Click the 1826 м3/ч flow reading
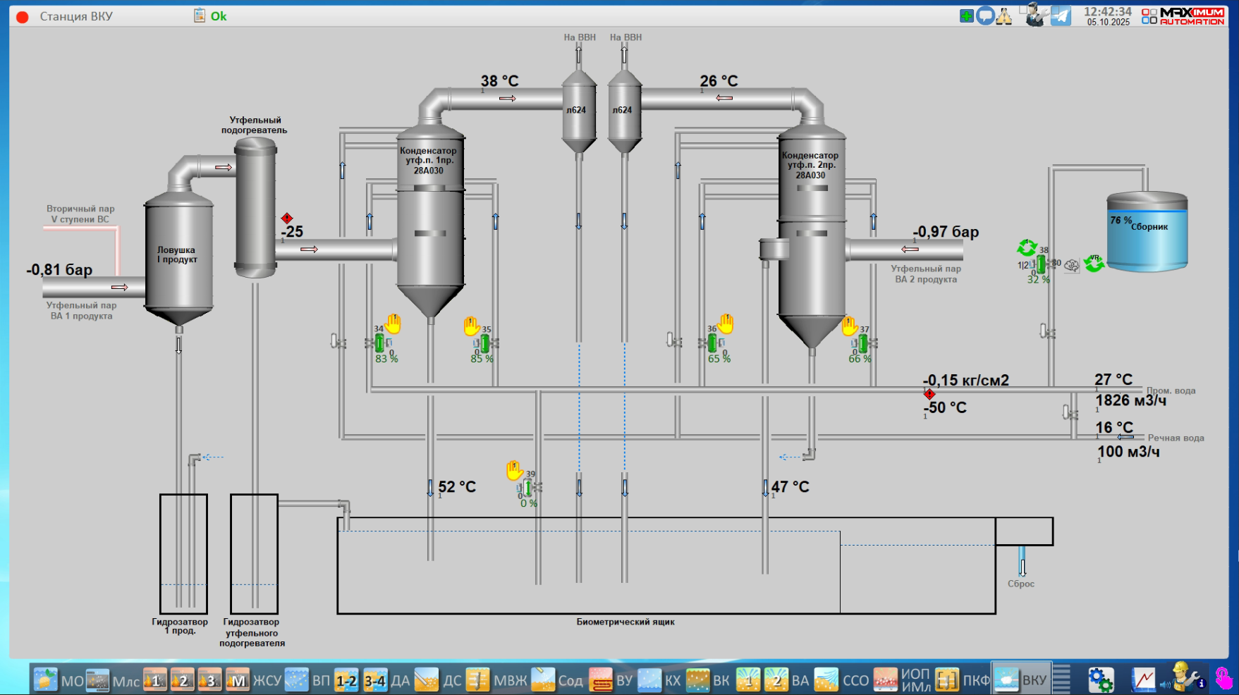Image resolution: width=1239 pixels, height=695 pixels. (x=1130, y=400)
